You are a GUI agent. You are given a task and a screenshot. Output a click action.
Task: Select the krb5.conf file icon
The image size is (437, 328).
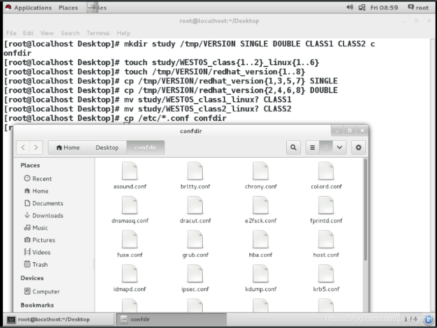coord(326,273)
